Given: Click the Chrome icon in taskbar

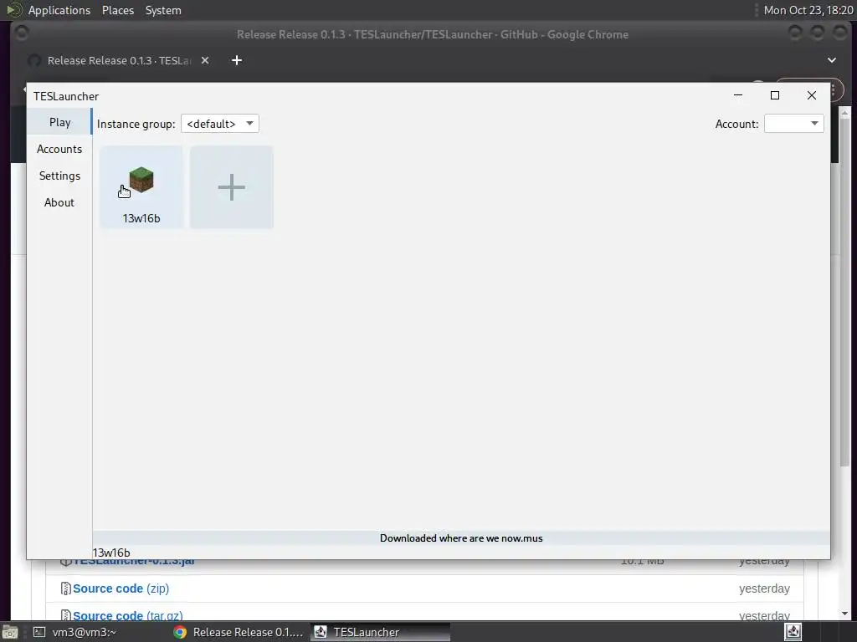Looking at the screenshot, I should pos(180,632).
